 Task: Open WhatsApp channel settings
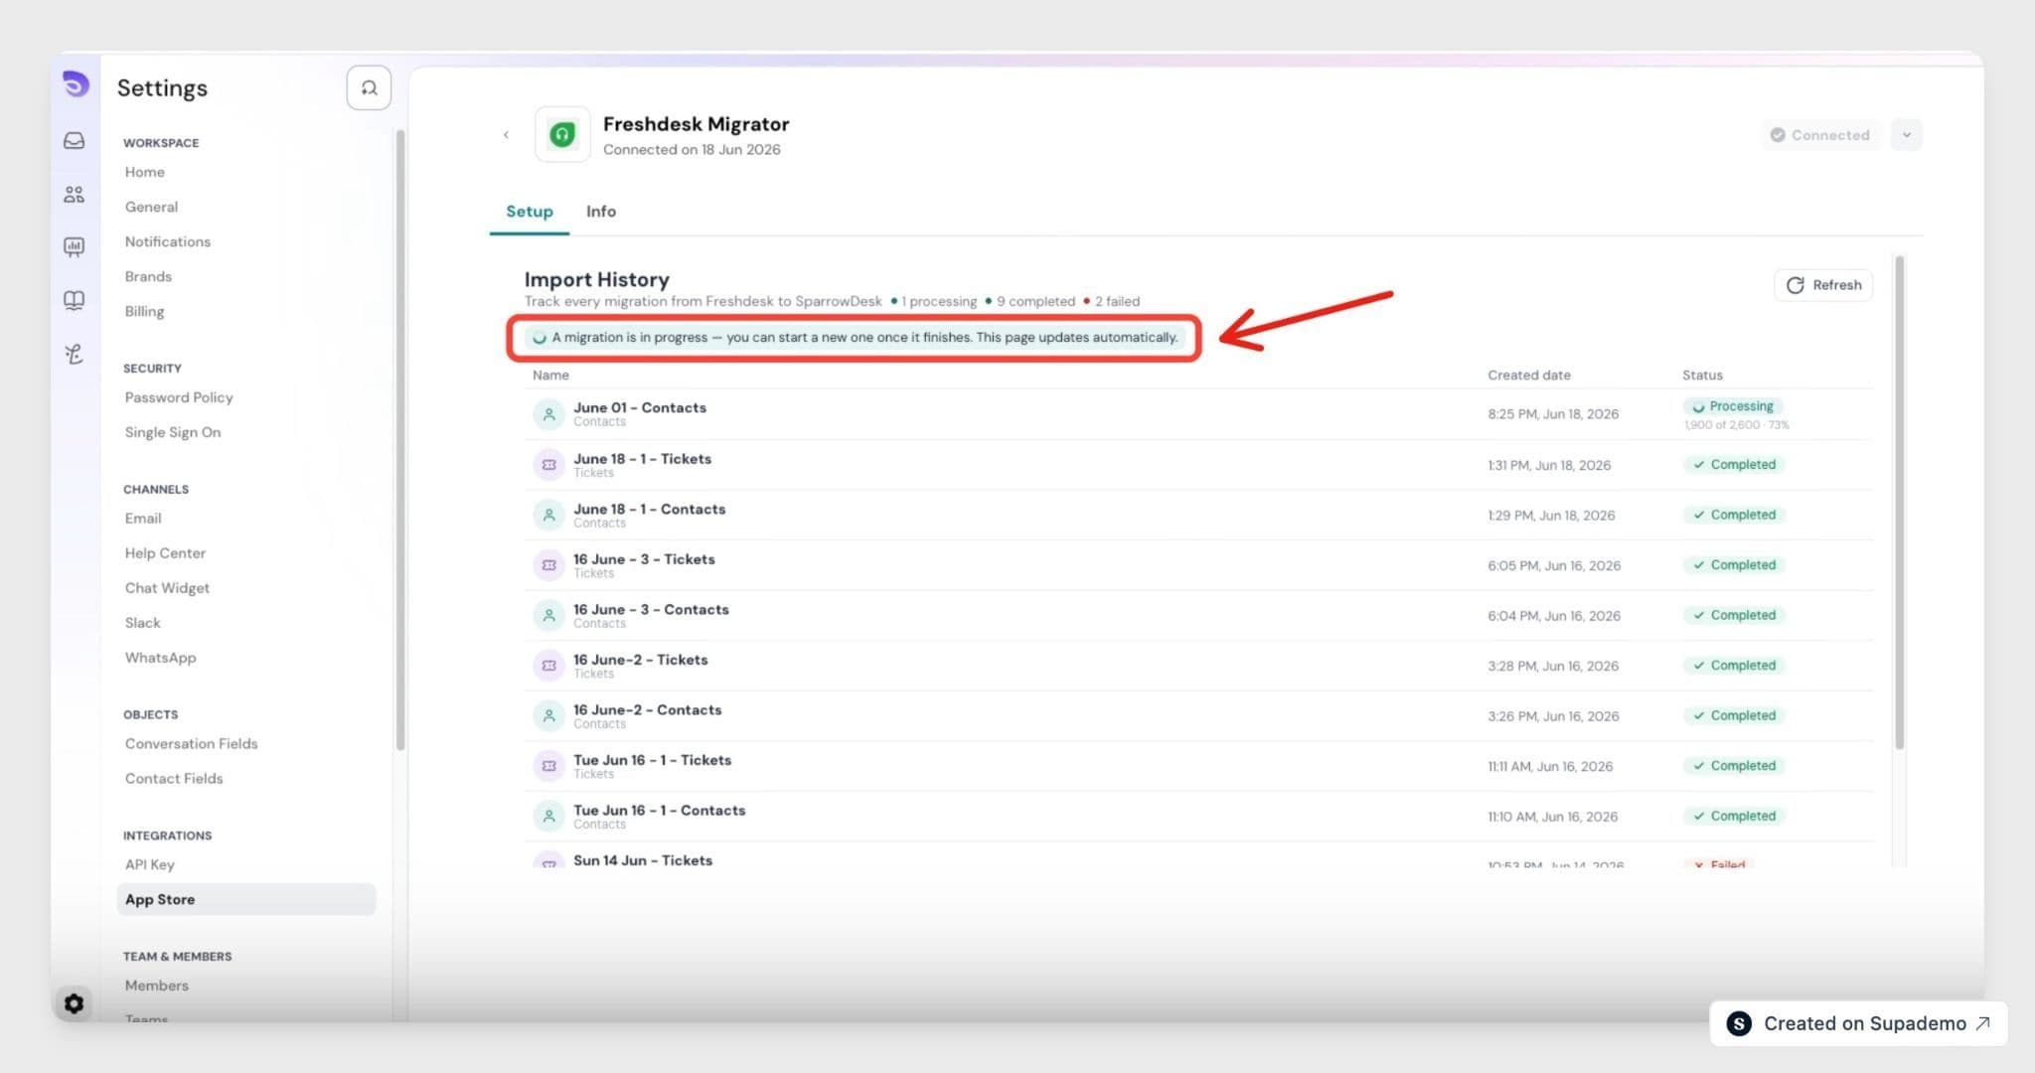[160, 658]
